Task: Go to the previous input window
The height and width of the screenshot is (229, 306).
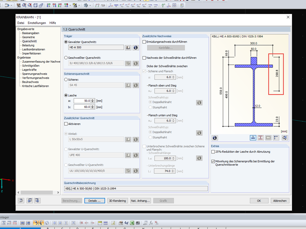Action: coord(30,201)
